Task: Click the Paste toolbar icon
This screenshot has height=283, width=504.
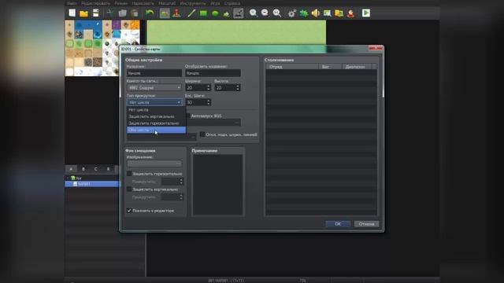Action: point(135,13)
